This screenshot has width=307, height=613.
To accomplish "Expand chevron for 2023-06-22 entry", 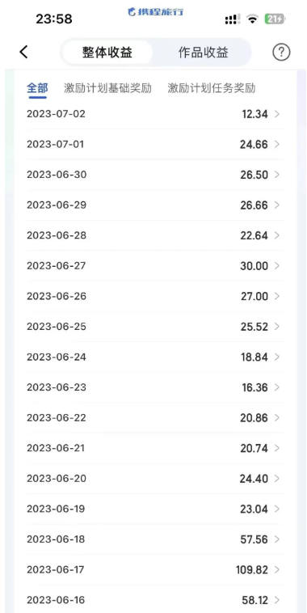I will pos(277,417).
